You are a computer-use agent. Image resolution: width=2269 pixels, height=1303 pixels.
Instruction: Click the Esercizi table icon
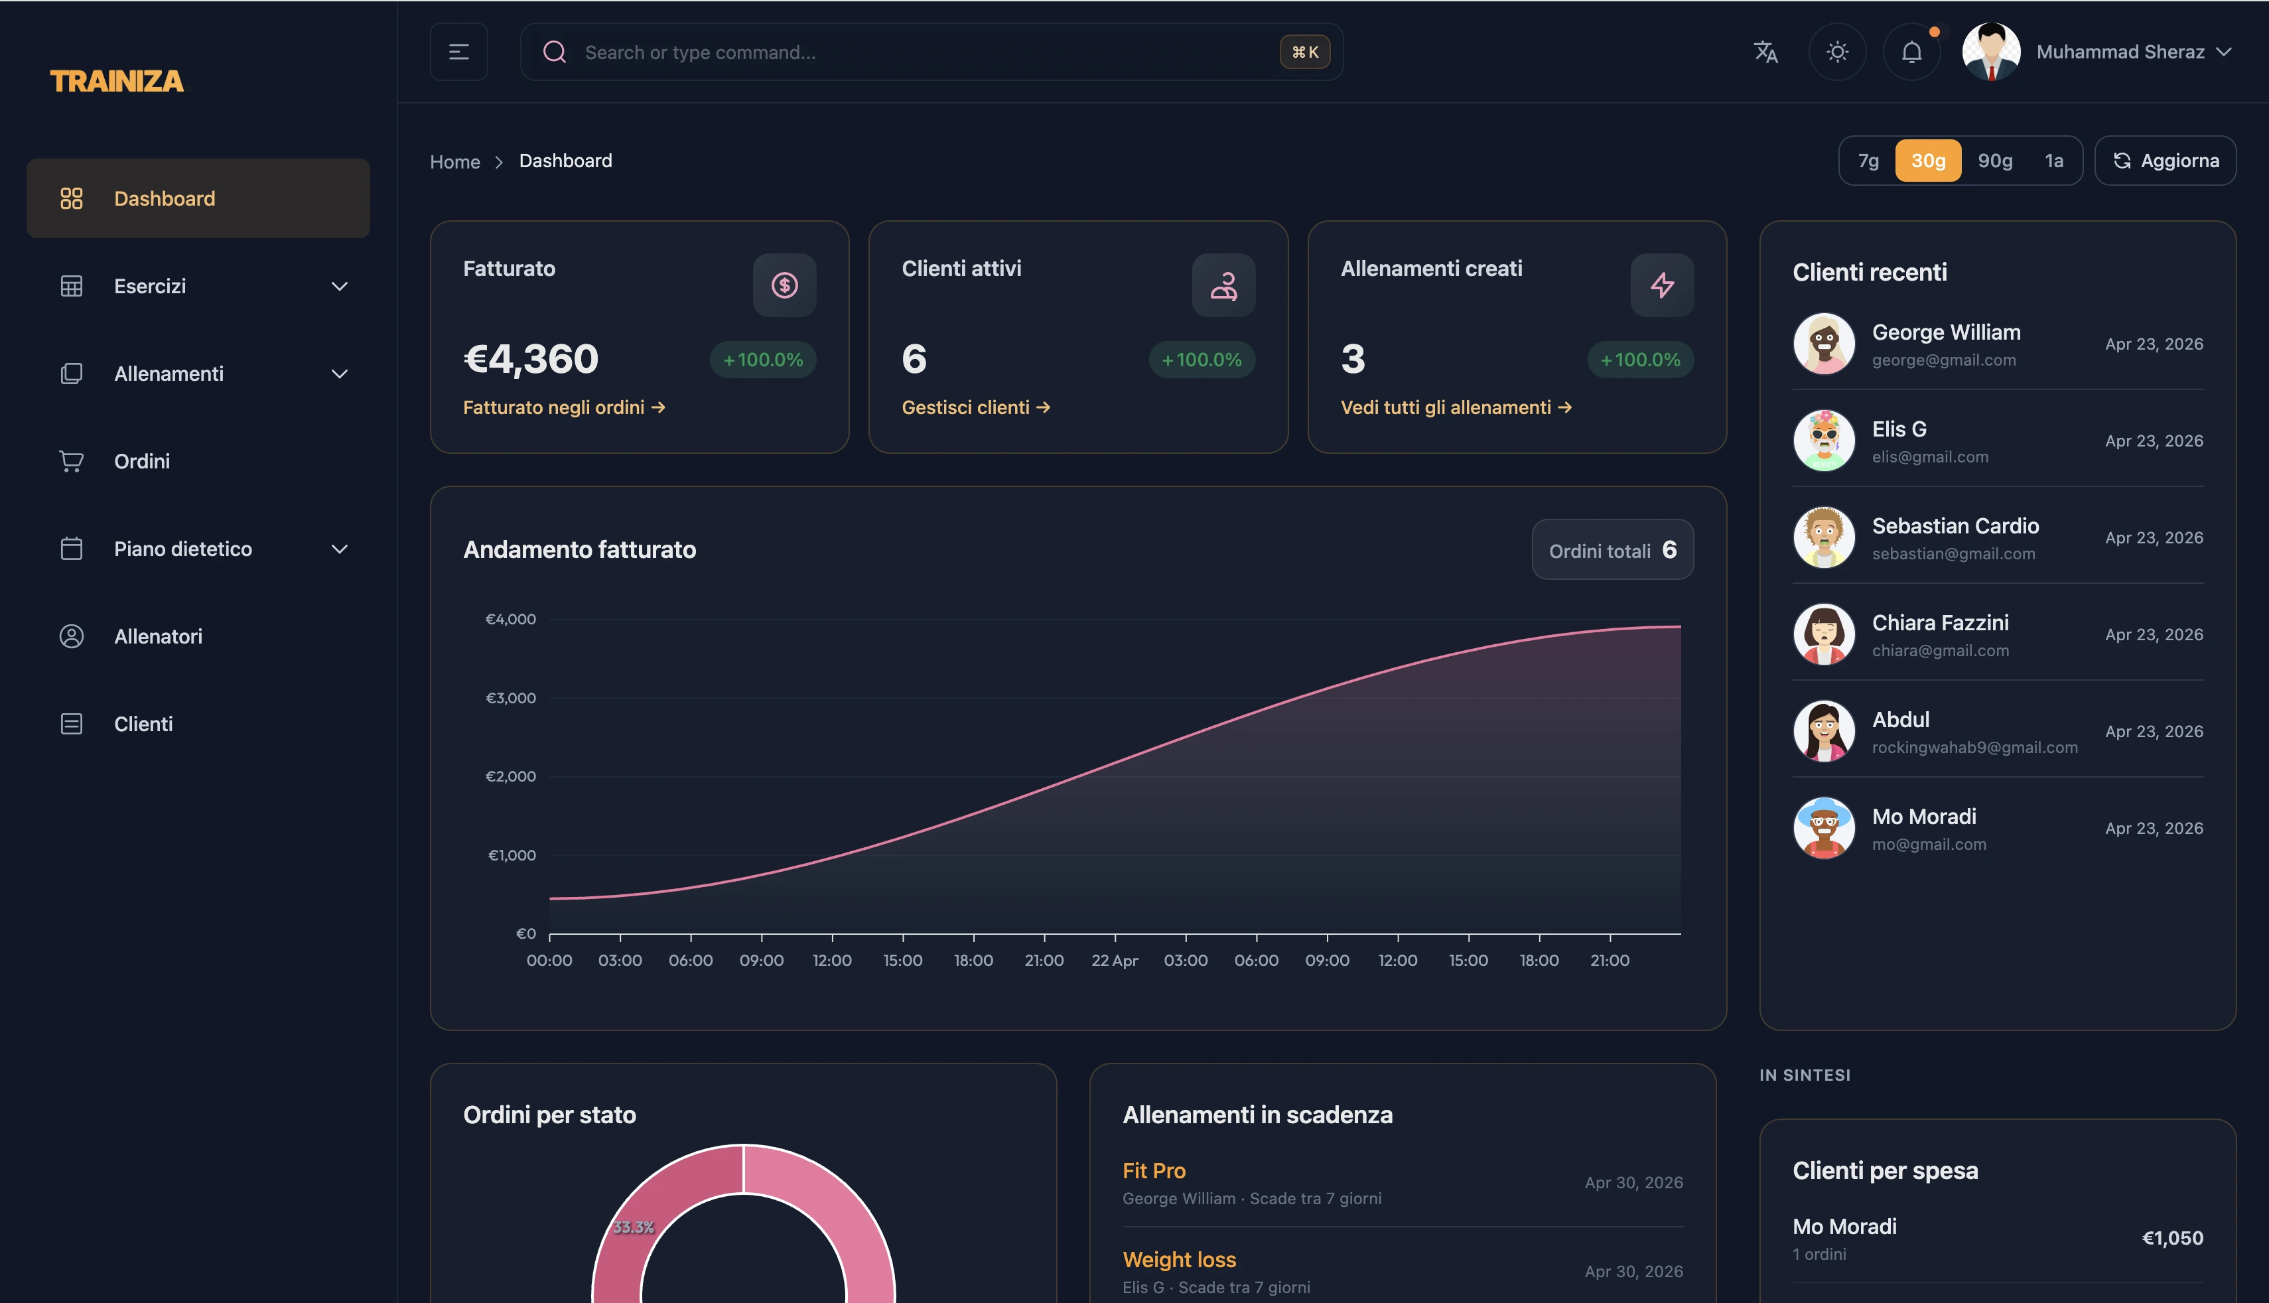[x=72, y=285]
